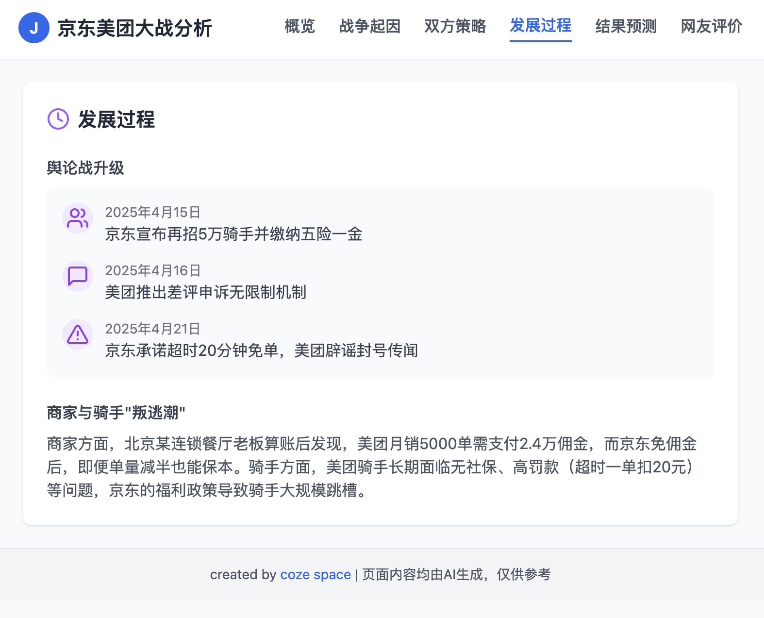Select the 京东承诺超时20分钟免单 timeline entry
Screen dimensions: 764x618
(261, 351)
